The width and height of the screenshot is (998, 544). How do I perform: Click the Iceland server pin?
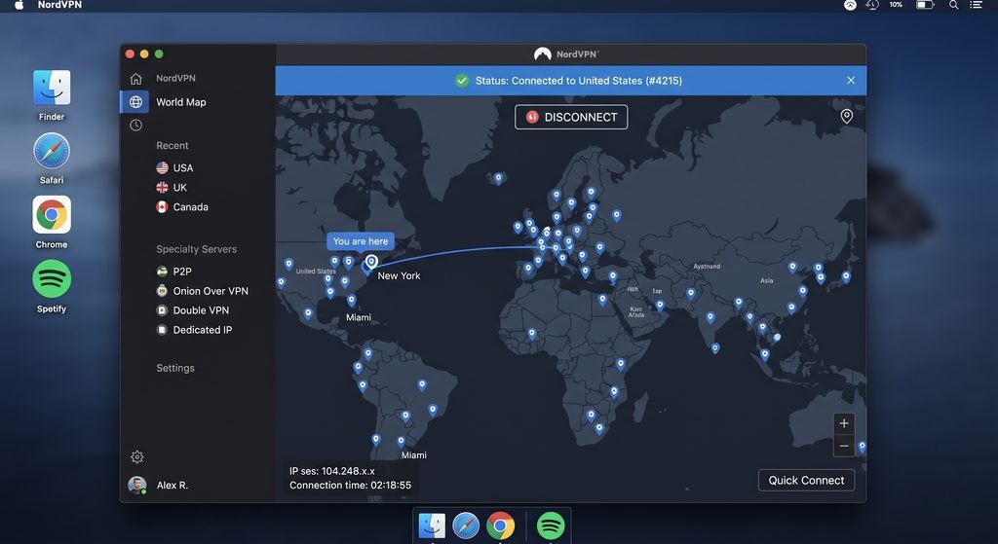point(498,179)
